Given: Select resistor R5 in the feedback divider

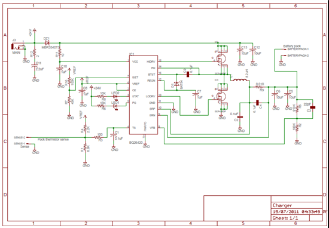Looking at the screenshot, I should coord(297,108).
